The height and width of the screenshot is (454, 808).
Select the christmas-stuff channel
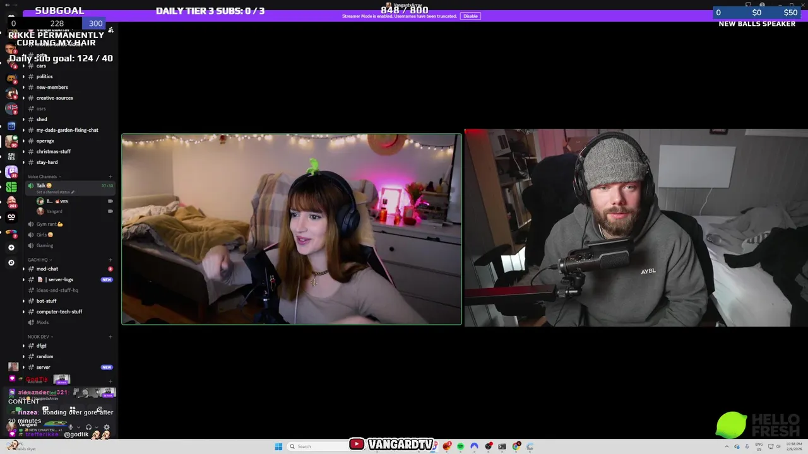[x=53, y=151]
